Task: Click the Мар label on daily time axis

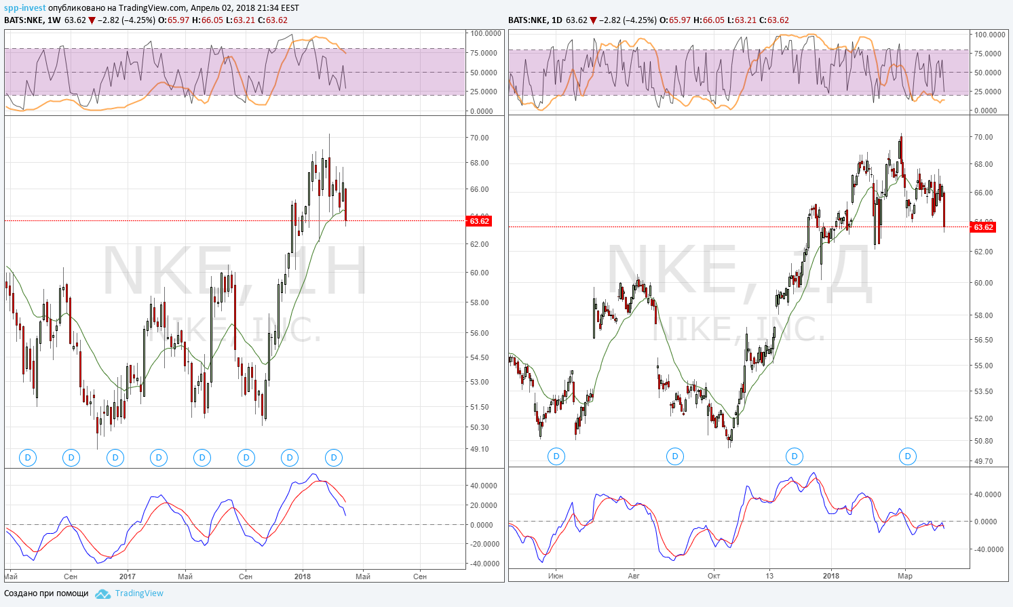Action: pyautogui.click(x=905, y=576)
